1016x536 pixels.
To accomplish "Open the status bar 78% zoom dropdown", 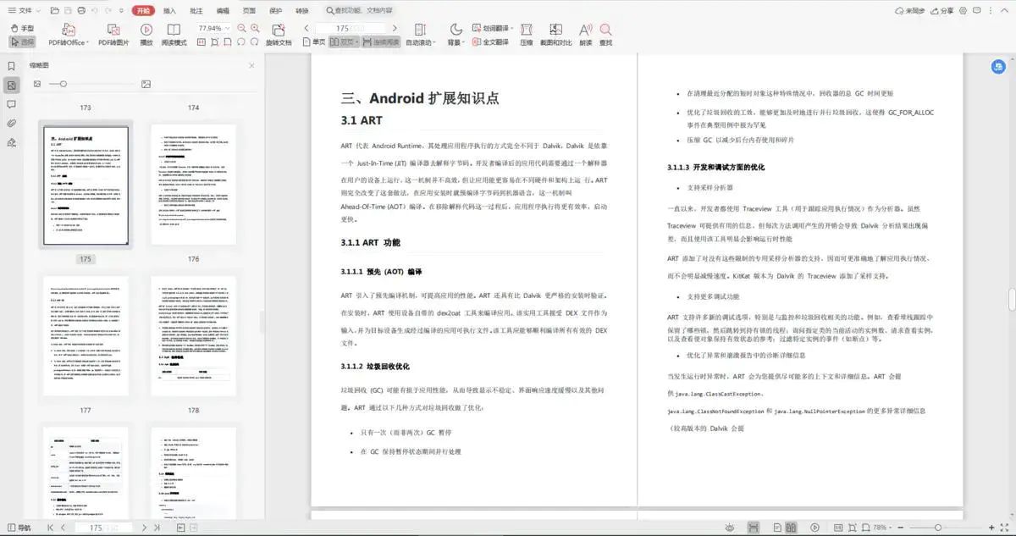I will 882,528.
